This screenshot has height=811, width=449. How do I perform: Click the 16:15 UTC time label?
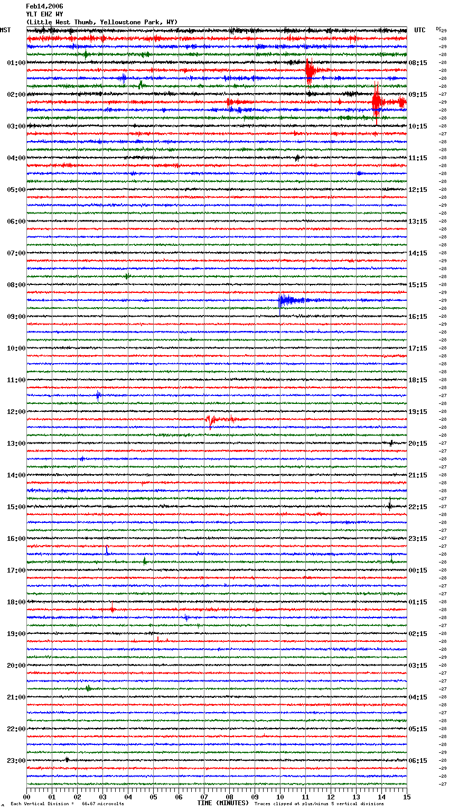point(418,317)
